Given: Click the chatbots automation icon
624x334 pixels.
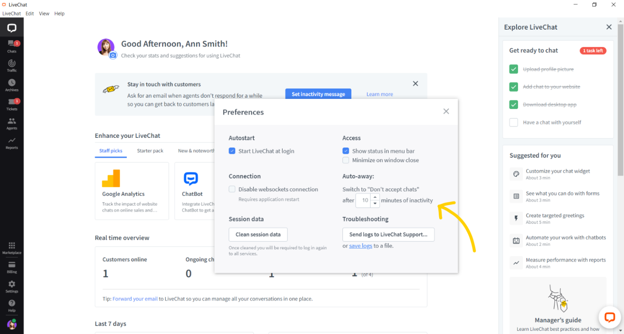Looking at the screenshot, I should coord(516,241).
